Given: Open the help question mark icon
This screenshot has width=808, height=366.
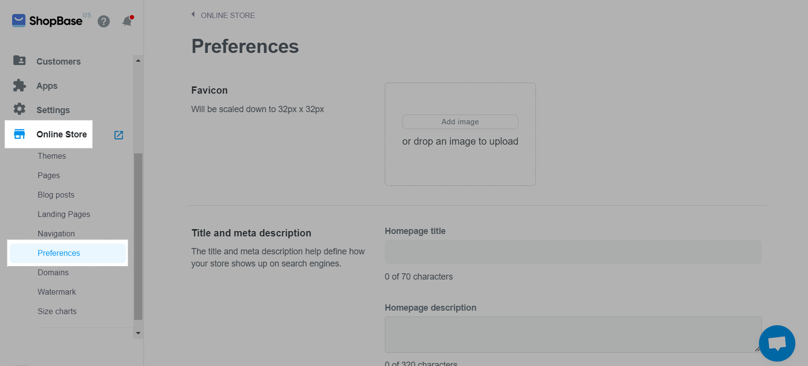Looking at the screenshot, I should click(104, 21).
